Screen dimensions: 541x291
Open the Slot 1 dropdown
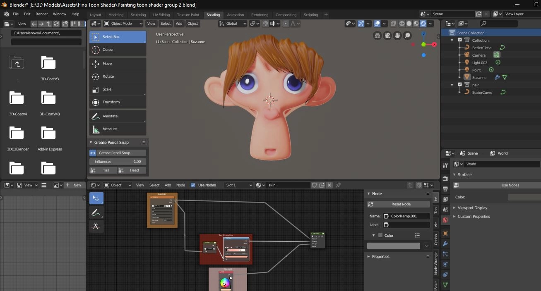[x=238, y=185]
